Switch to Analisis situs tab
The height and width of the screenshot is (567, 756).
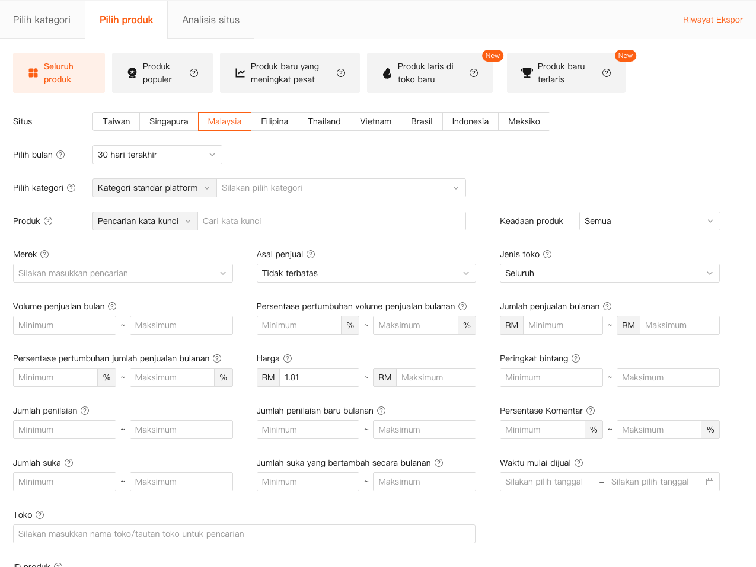[210, 20]
